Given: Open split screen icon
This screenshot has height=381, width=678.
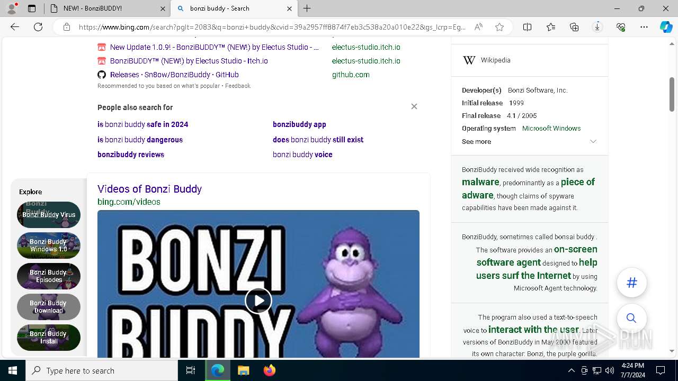Looking at the screenshot, I should coord(528,27).
